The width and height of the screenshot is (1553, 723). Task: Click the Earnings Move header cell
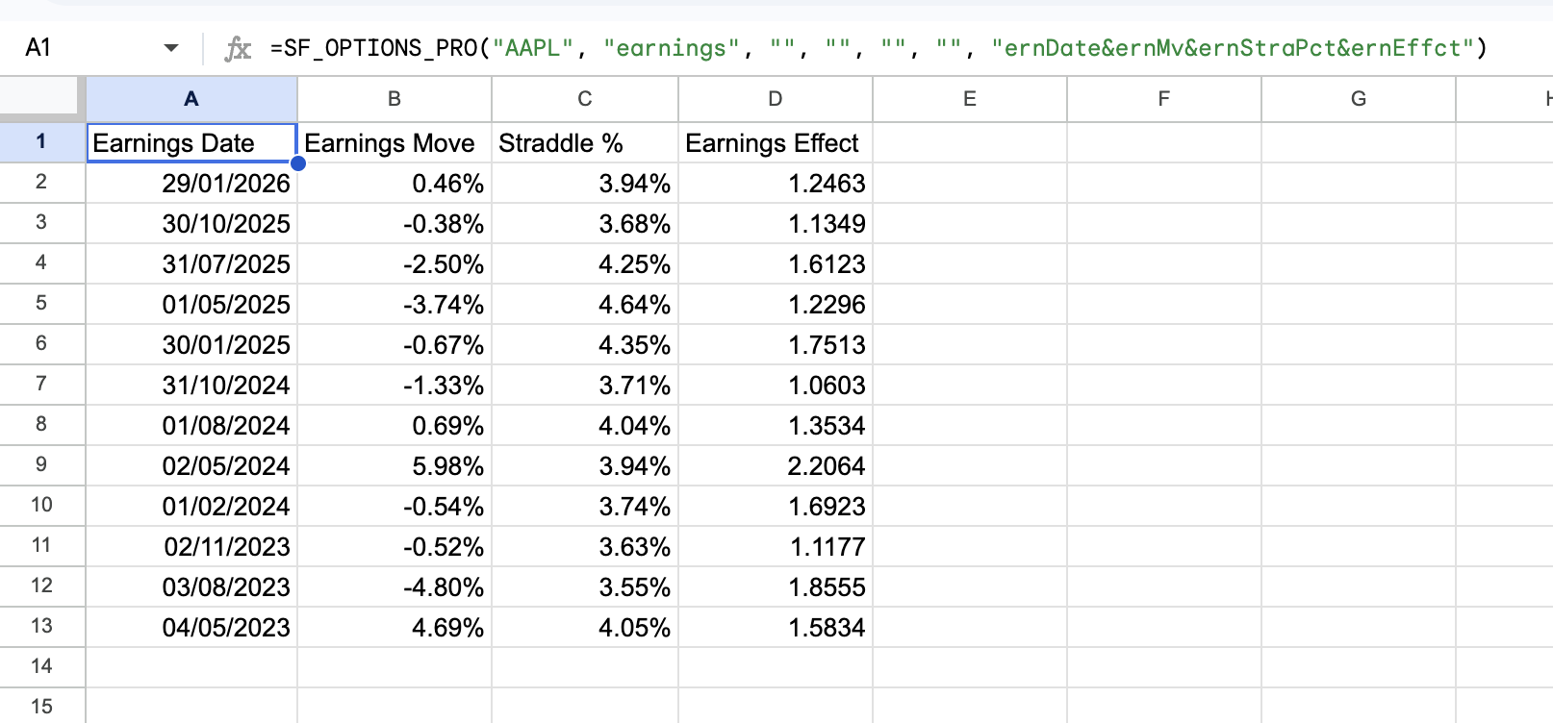[395, 142]
